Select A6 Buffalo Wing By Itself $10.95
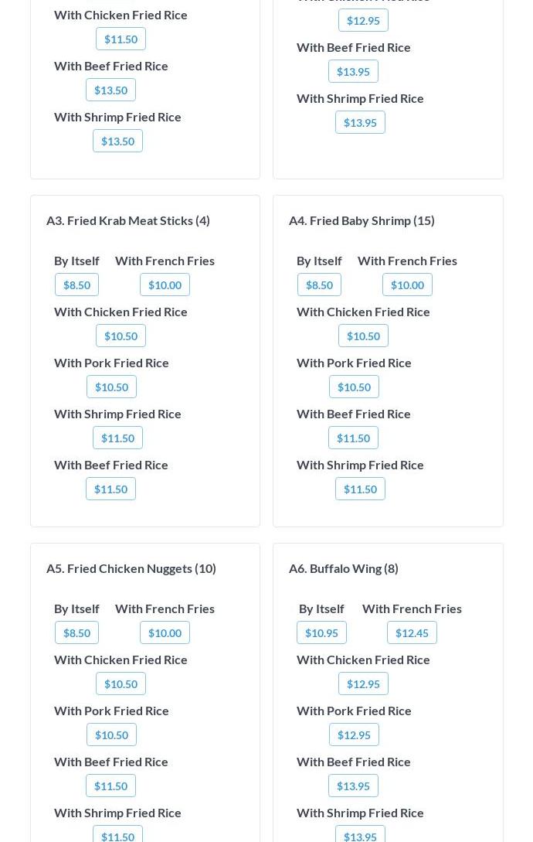533x842 pixels. click(321, 632)
